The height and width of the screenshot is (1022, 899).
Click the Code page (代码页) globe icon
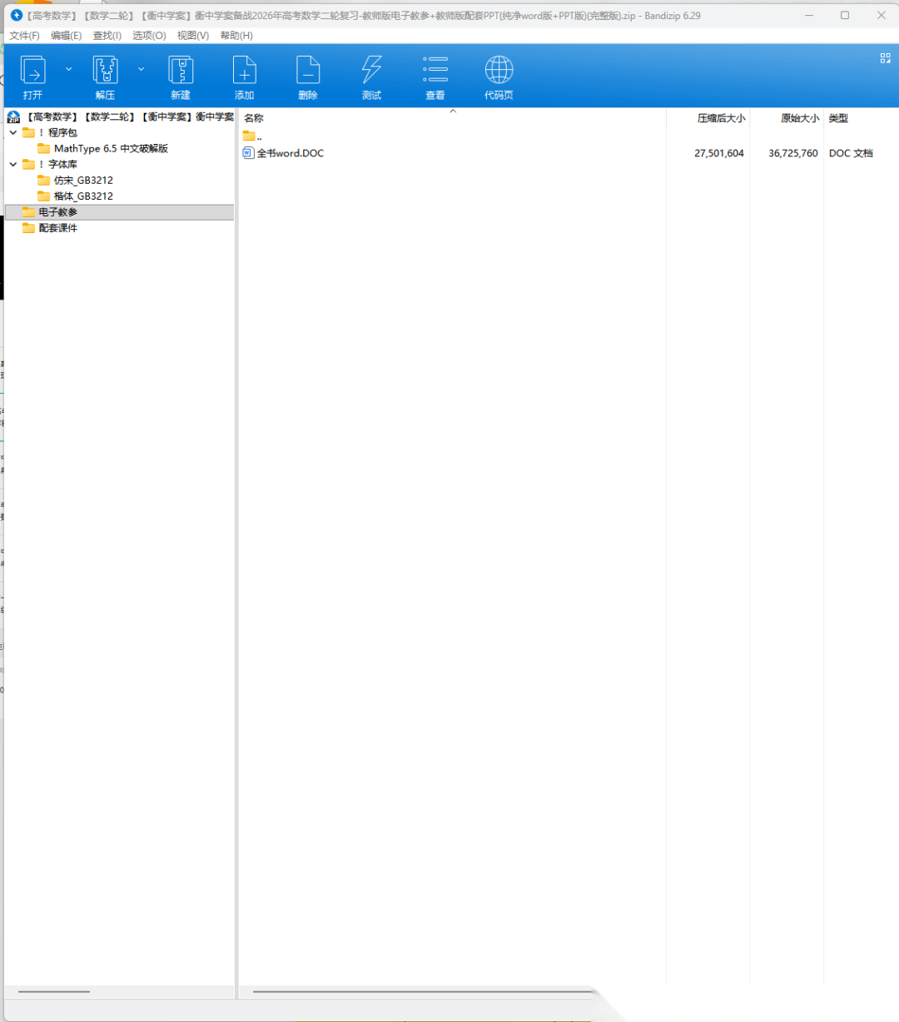[x=499, y=72]
